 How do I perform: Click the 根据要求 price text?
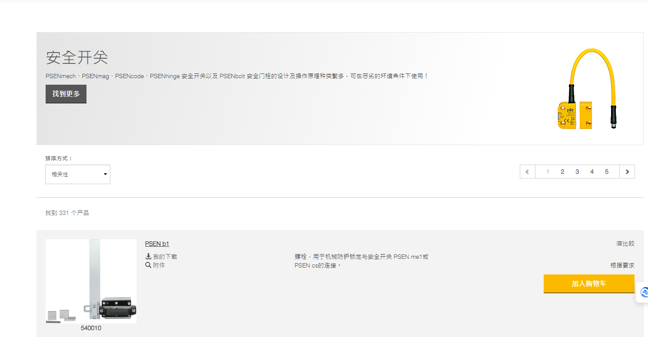point(622,265)
